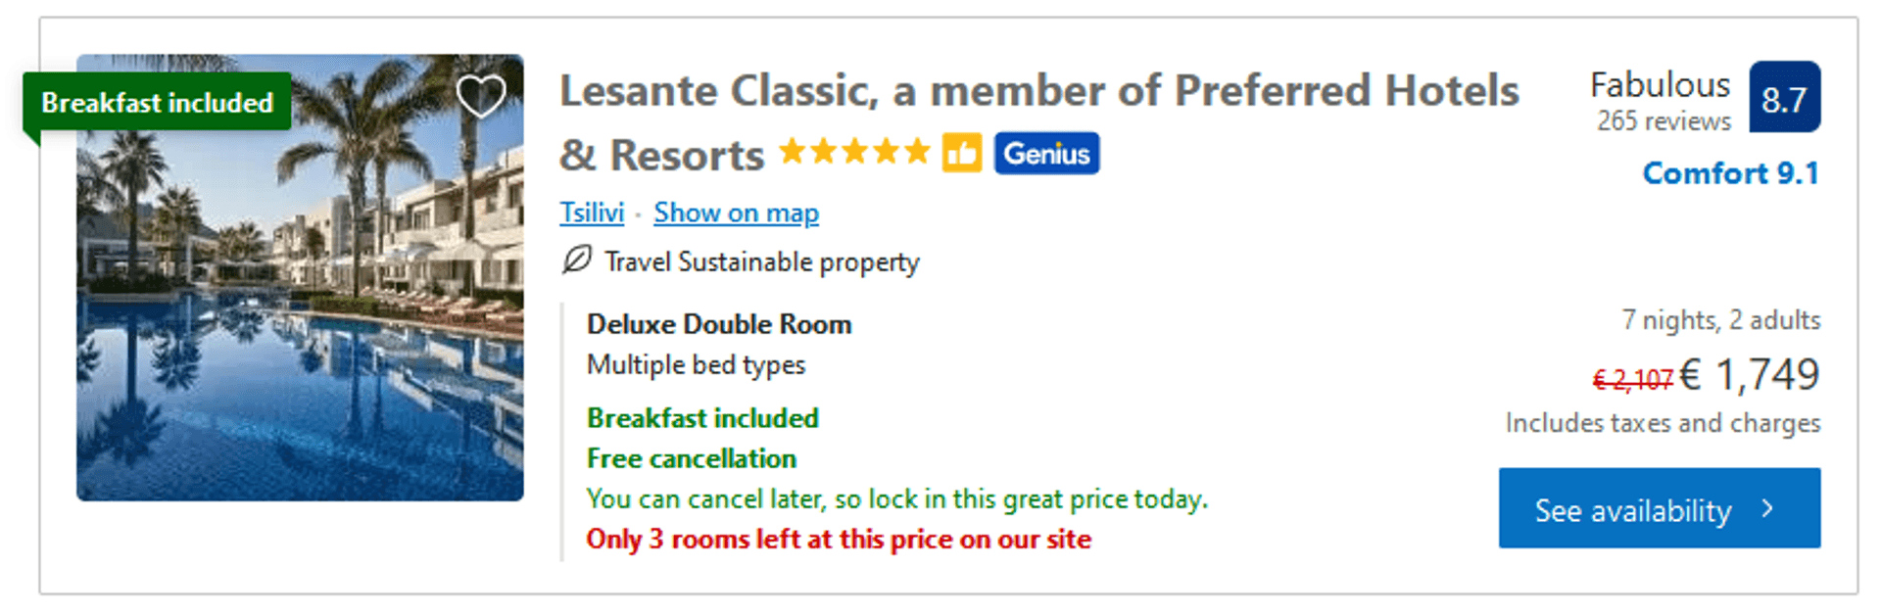The width and height of the screenshot is (1881, 615).
Task: Open the Lesante Classic hotel title
Action: tap(1038, 91)
